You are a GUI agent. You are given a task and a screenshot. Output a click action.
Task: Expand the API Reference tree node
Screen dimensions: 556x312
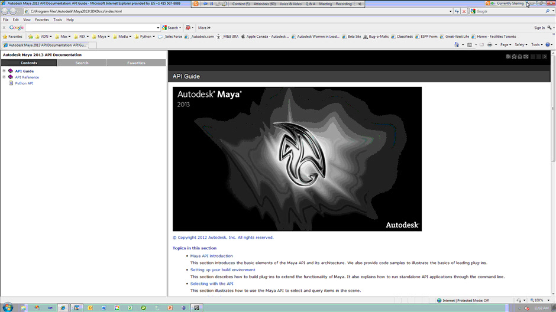tap(4, 77)
